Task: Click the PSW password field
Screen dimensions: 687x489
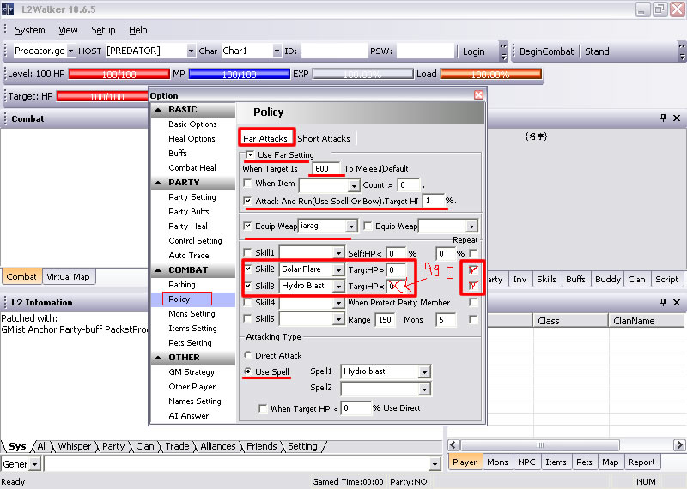Action: [x=425, y=51]
